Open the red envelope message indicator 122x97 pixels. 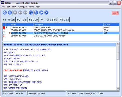(x=115, y=13)
